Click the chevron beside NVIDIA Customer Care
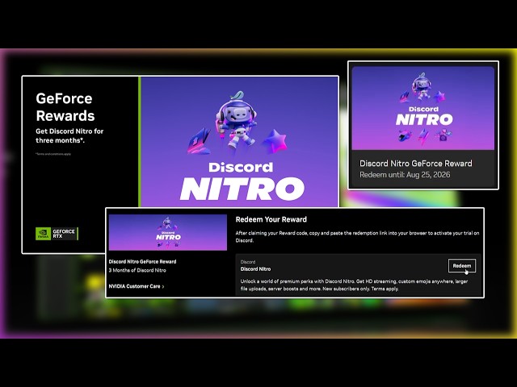517x387 pixels. tap(163, 287)
